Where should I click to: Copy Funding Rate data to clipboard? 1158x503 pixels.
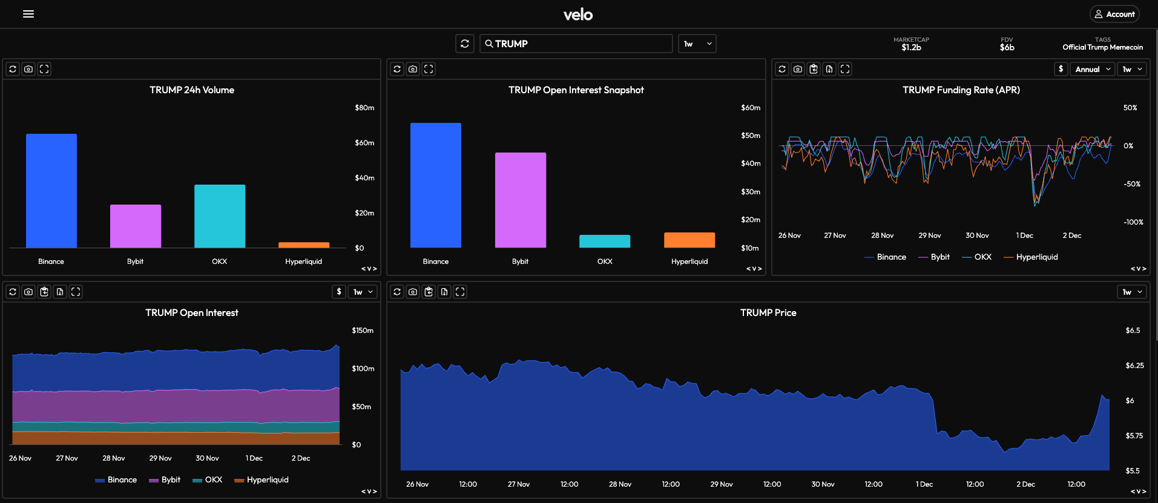click(x=814, y=69)
